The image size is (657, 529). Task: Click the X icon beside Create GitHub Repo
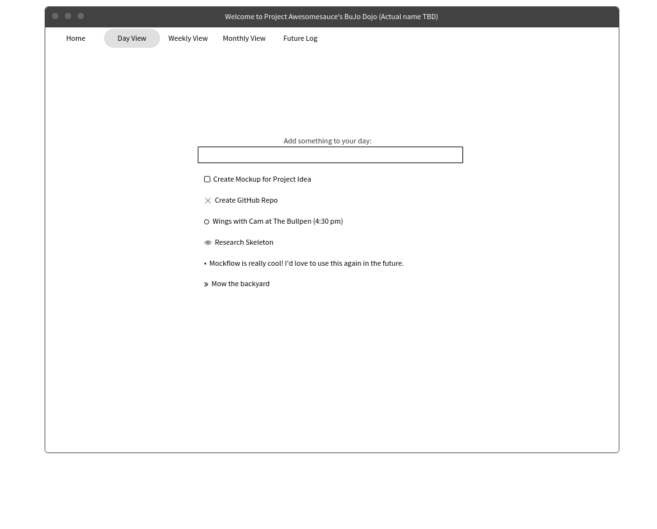tap(208, 200)
